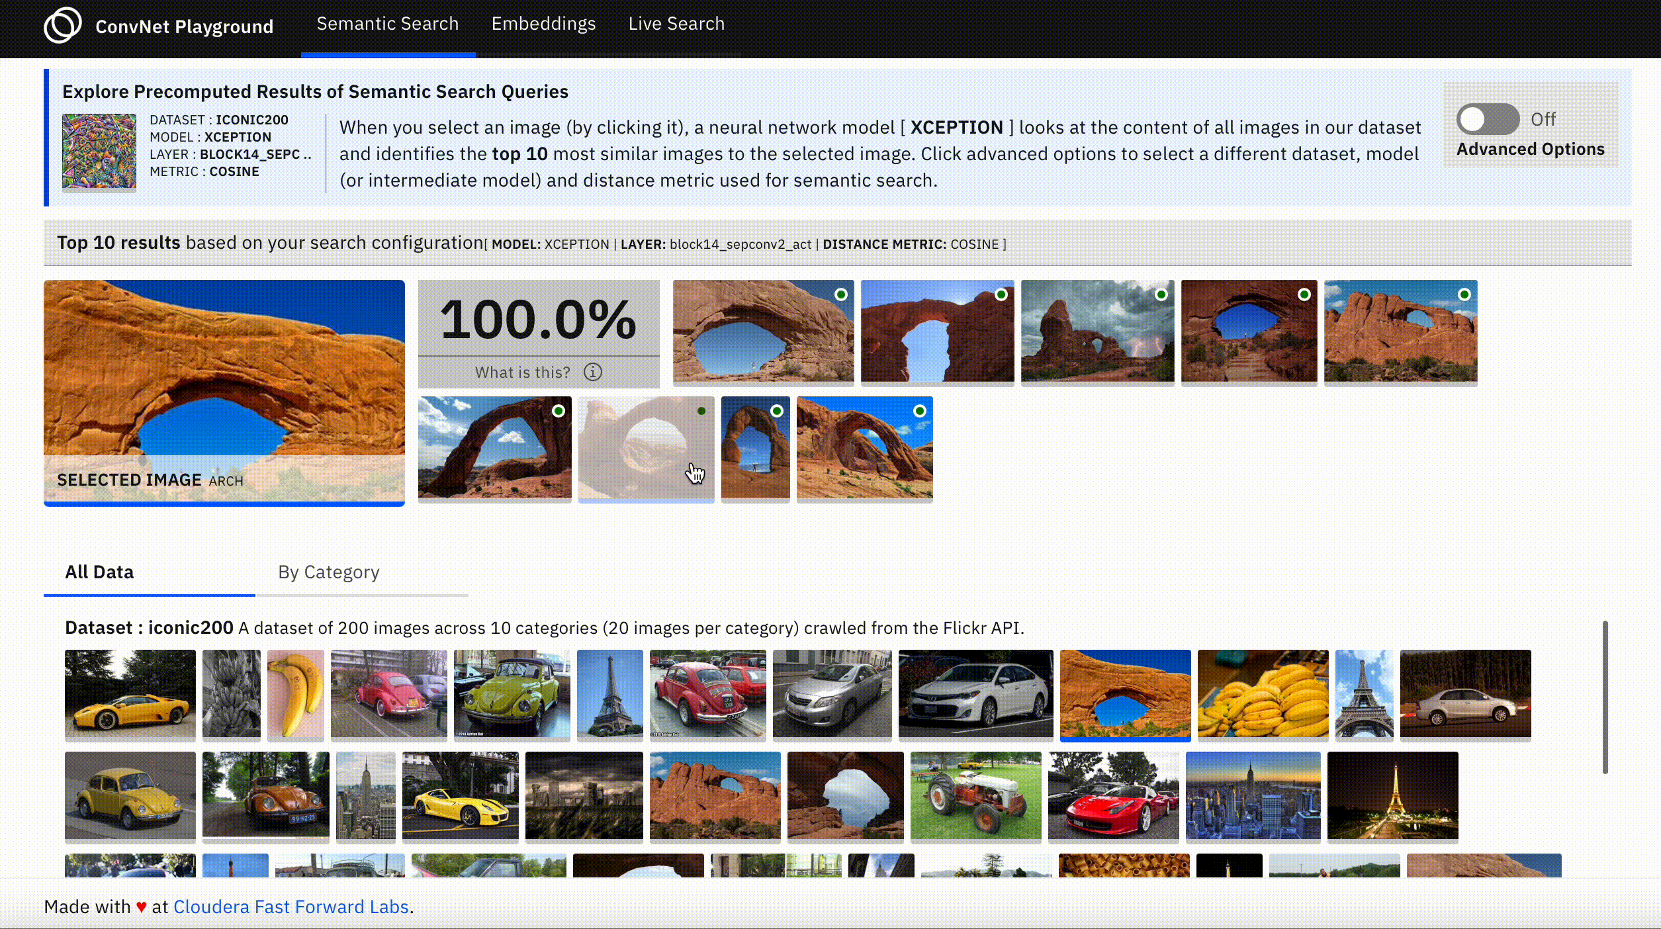Viewport: 1661px width, 929px height.
Task: Click the Xception model visualization thumbnail icon
Action: click(x=99, y=151)
